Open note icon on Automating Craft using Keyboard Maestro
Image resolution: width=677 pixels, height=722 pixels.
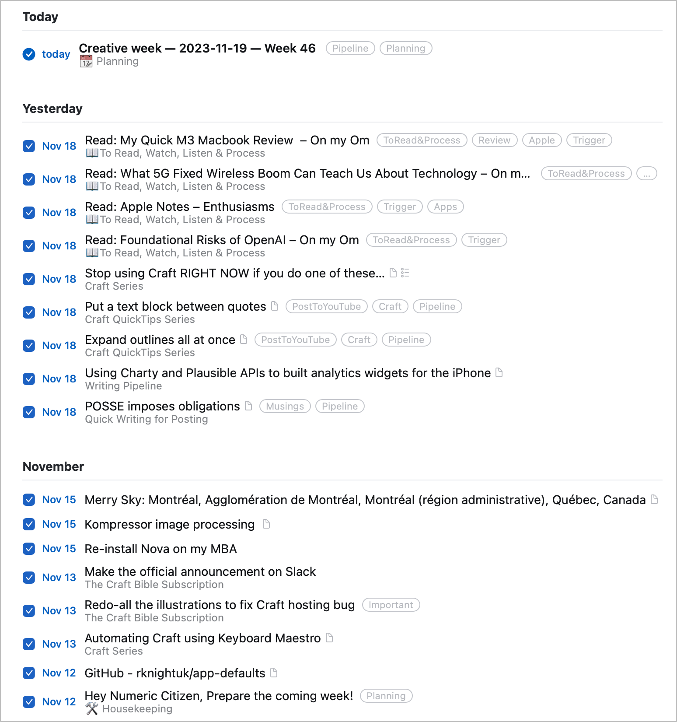pyautogui.click(x=330, y=638)
